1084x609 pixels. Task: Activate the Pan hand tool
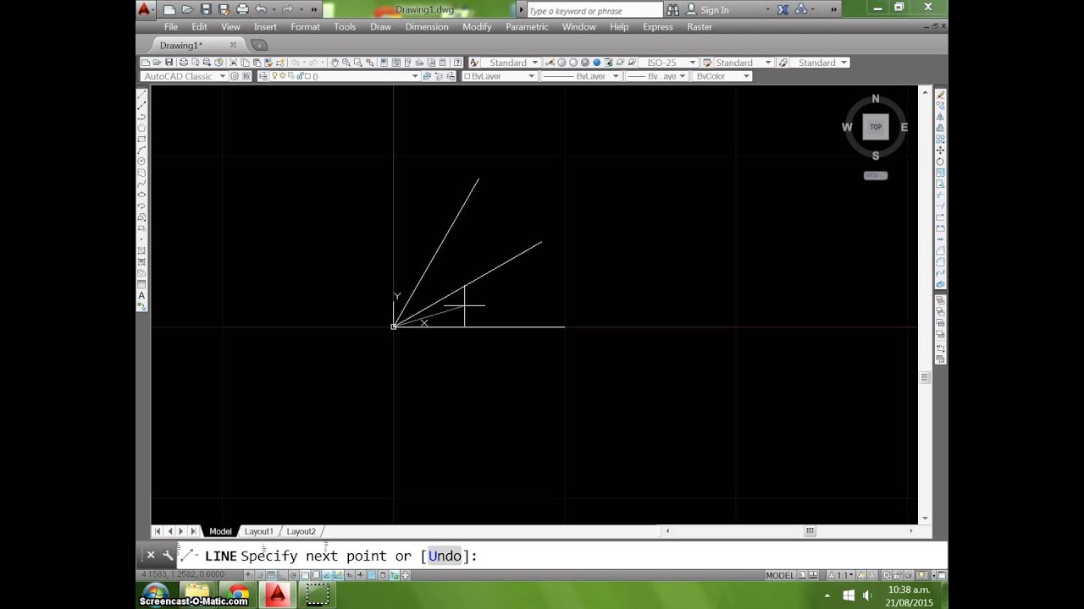point(335,63)
